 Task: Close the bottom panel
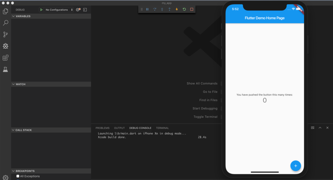pyautogui.click(x=327, y=128)
